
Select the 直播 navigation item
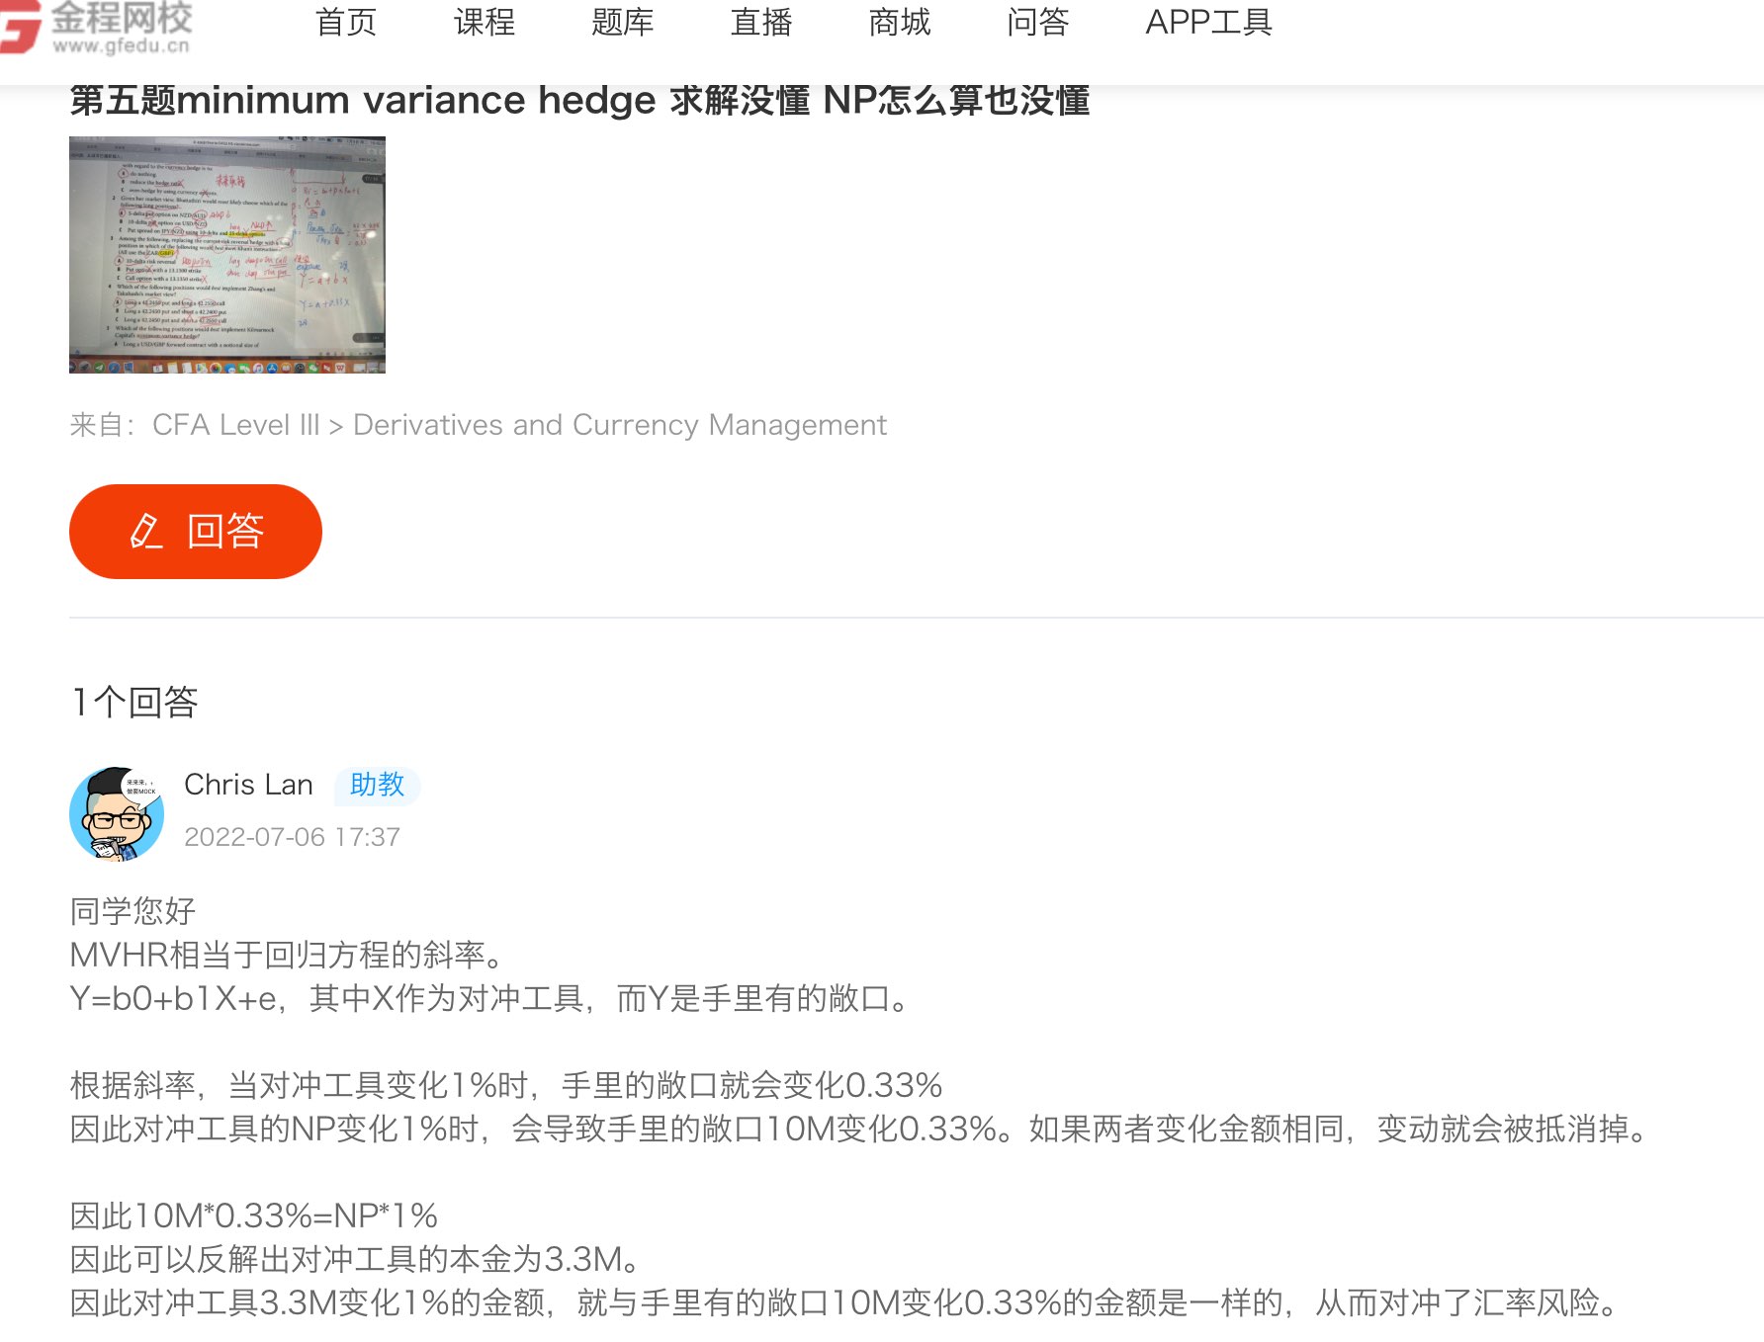[x=761, y=22]
